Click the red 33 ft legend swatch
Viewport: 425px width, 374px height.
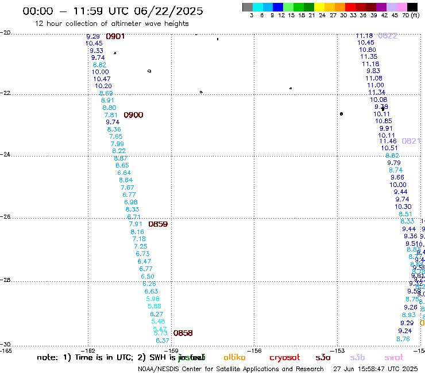pyautogui.click(x=350, y=7)
